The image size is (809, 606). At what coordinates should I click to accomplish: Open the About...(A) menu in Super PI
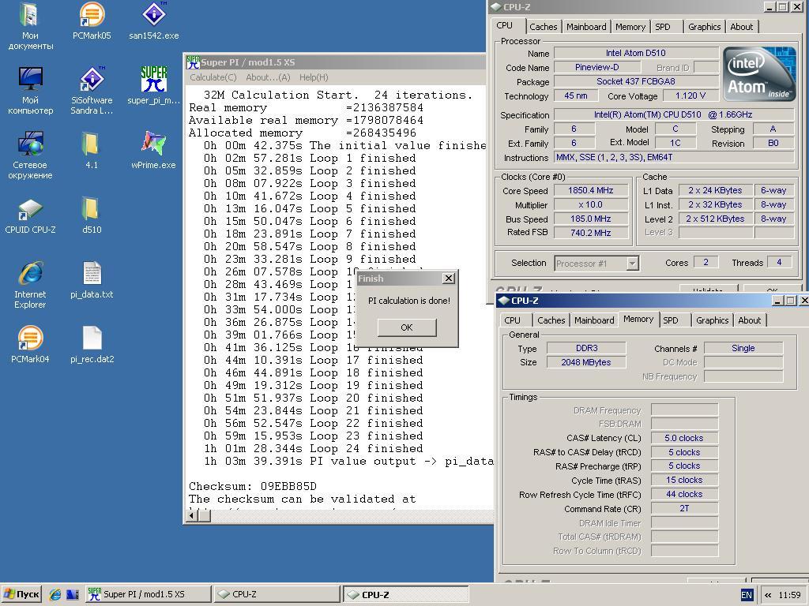[268, 77]
